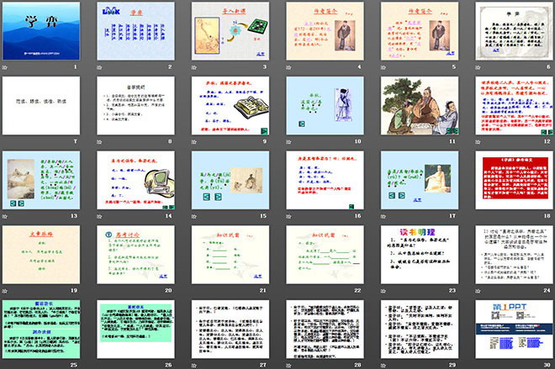The width and height of the screenshot is (555, 369).
Task: Select slide 7 plain white text thumbnail
Action: coord(41,106)
